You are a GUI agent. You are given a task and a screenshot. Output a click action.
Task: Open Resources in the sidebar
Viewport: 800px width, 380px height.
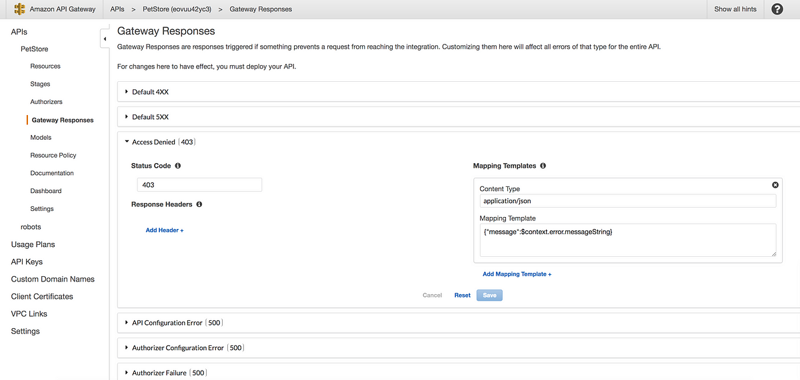45,67
